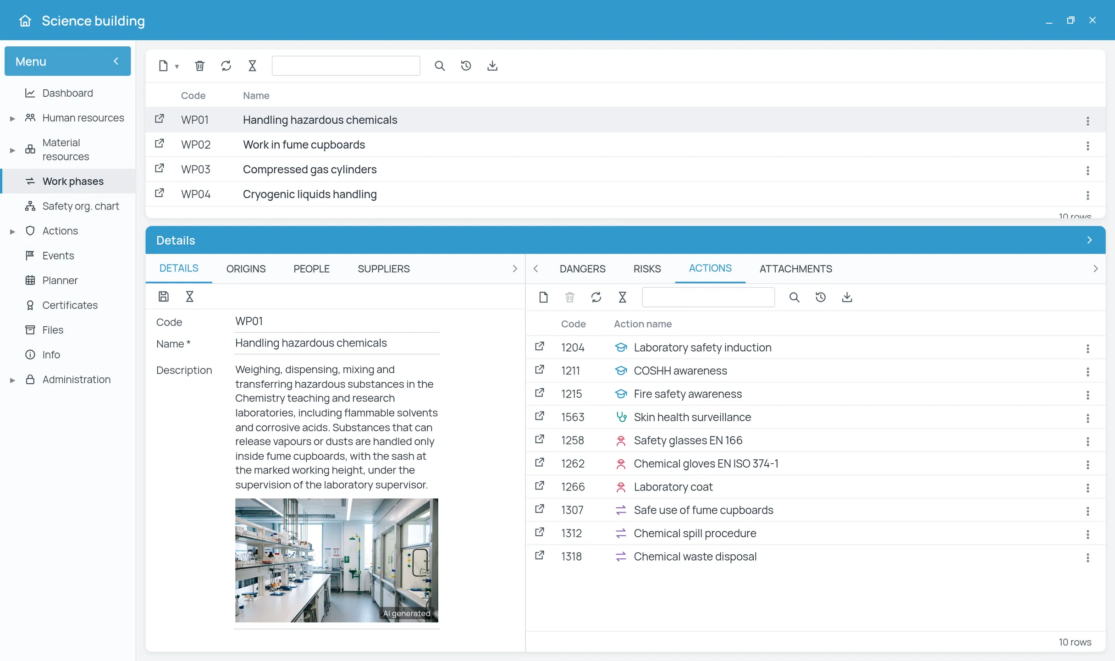Add a new action with the page icon

pos(543,297)
